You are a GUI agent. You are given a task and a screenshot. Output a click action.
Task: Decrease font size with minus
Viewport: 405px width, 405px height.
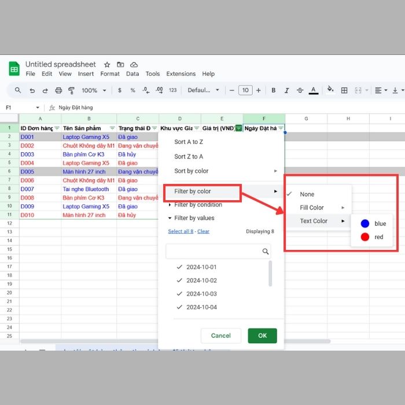tap(231, 90)
